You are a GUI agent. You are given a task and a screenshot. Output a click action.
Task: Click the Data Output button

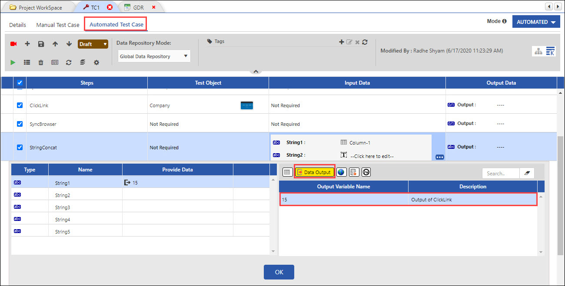[315, 172]
